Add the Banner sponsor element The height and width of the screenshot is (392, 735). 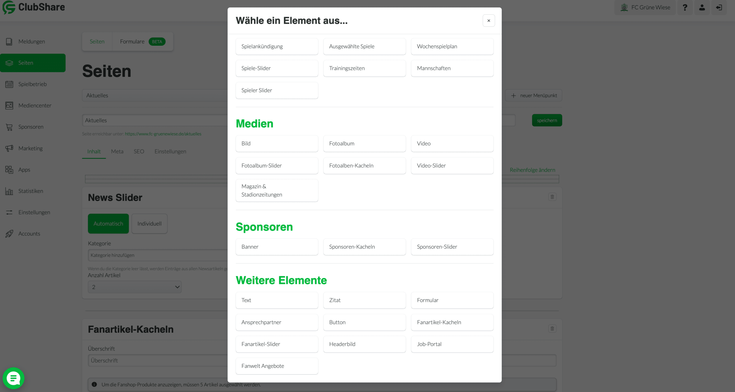click(277, 247)
